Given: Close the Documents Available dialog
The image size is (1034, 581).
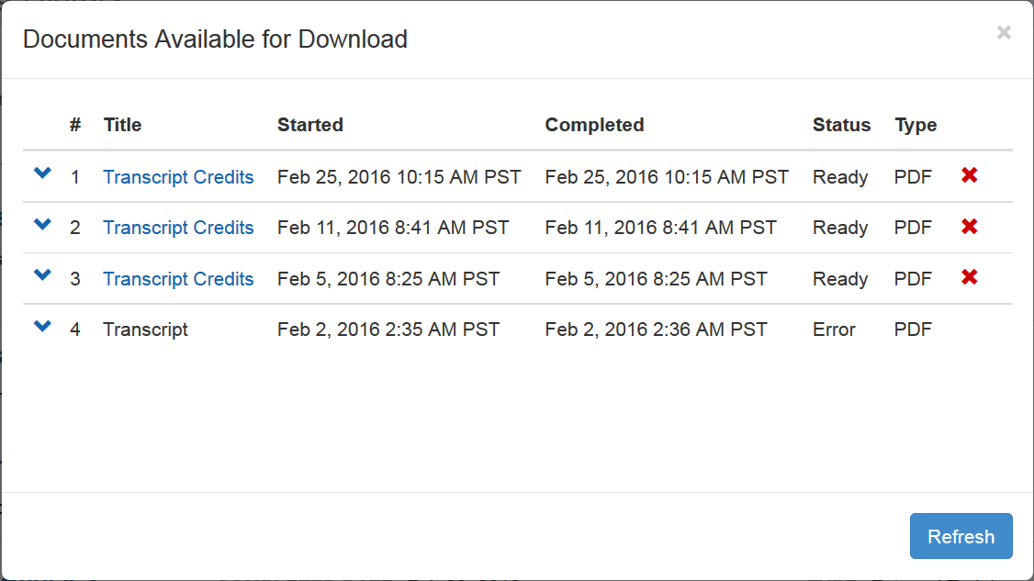Looking at the screenshot, I should [1004, 33].
